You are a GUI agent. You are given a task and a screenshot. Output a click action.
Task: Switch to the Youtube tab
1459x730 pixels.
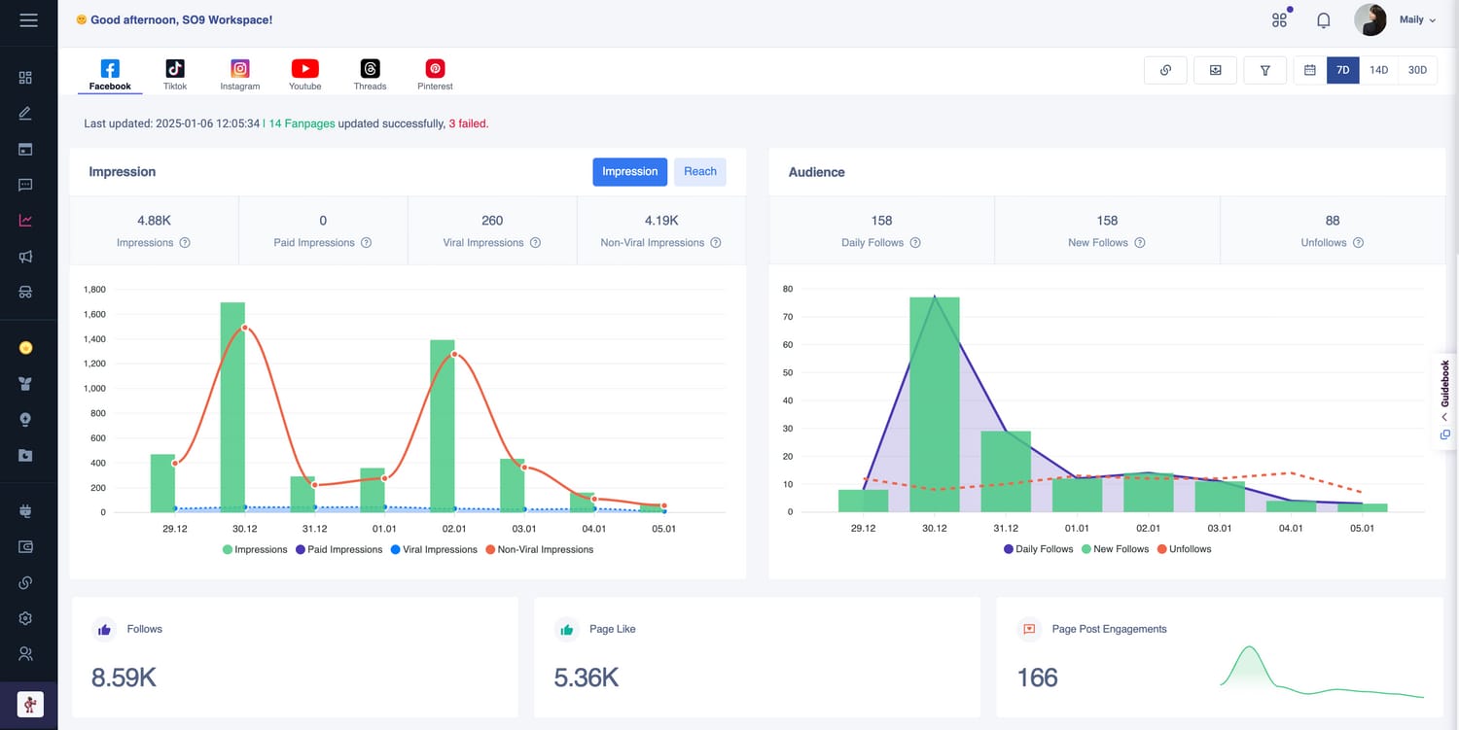304,74
